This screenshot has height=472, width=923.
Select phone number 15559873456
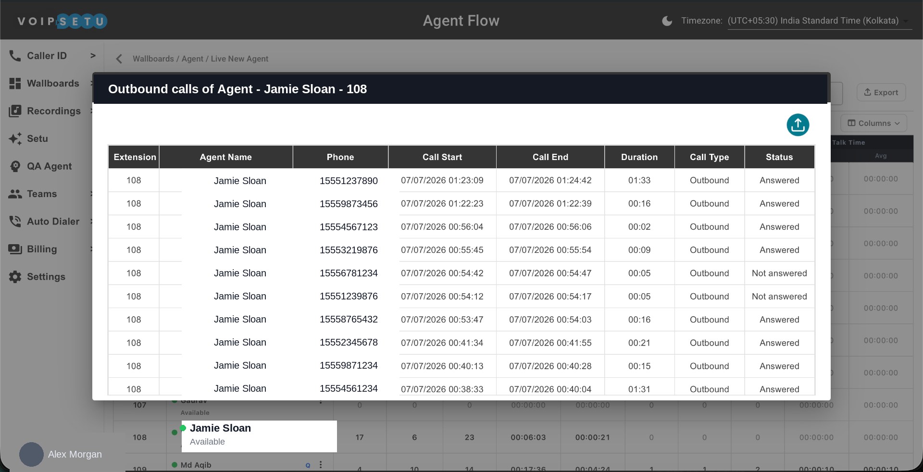(349, 204)
